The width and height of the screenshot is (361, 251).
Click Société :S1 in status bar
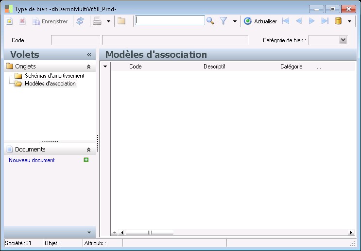point(18,243)
